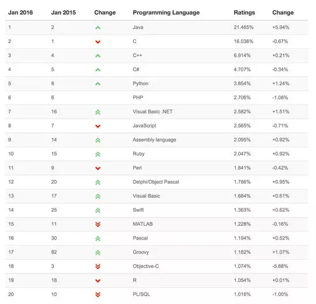Click the red double arrow for MATLAB

coord(98,225)
